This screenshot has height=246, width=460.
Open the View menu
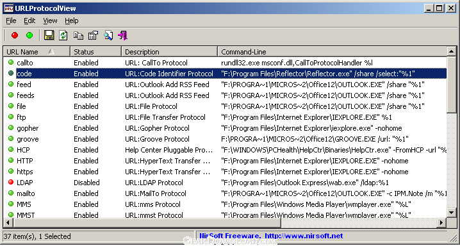(x=50, y=20)
